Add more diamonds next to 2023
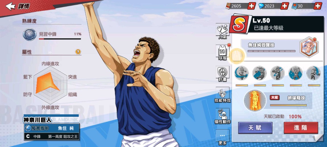The width and height of the screenshot is (327, 147). tap(284, 6)
